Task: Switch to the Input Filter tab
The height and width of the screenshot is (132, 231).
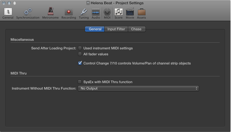Action: pos(116,29)
